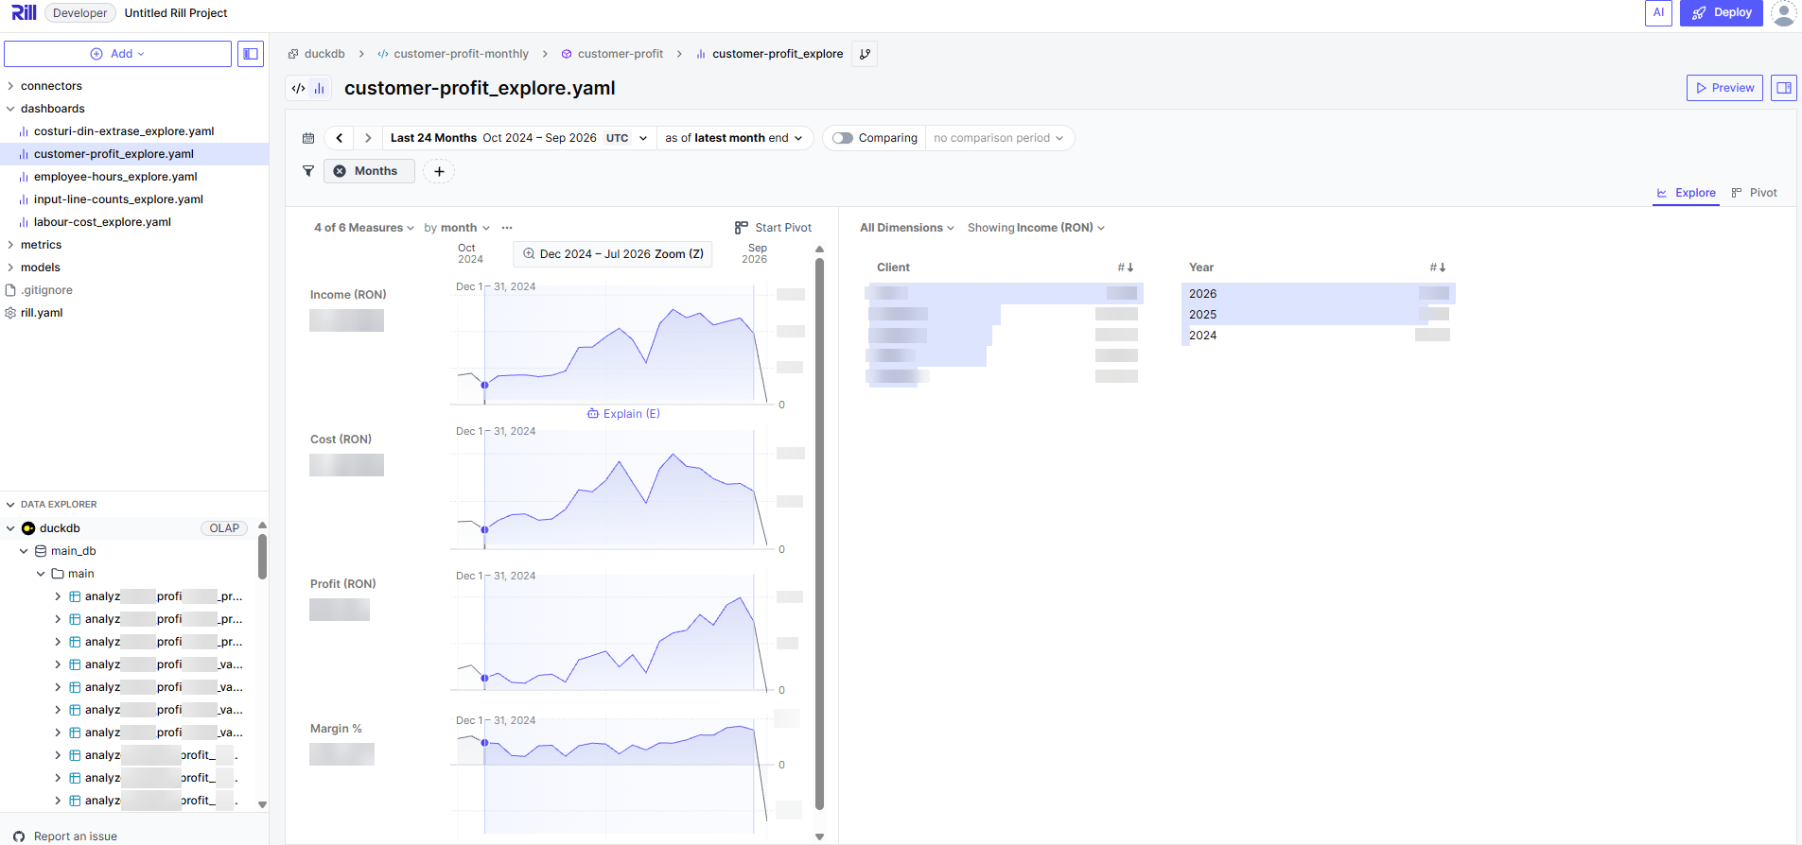1802x845 pixels.
Task: Switch to the Explore tab
Action: 1686,193
